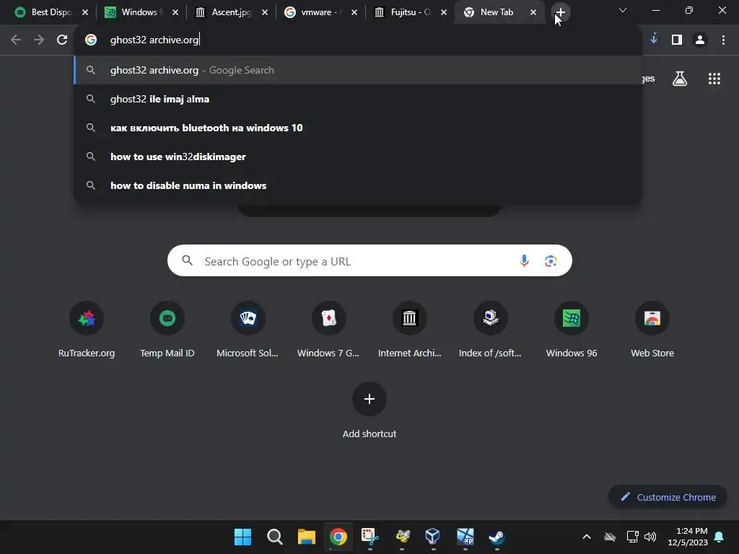Expand the tab search chevron
The image size is (739, 554).
[x=623, y=10]
